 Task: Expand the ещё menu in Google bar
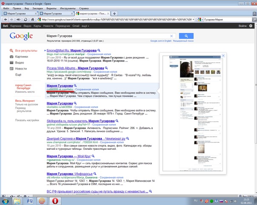point(85,26)
